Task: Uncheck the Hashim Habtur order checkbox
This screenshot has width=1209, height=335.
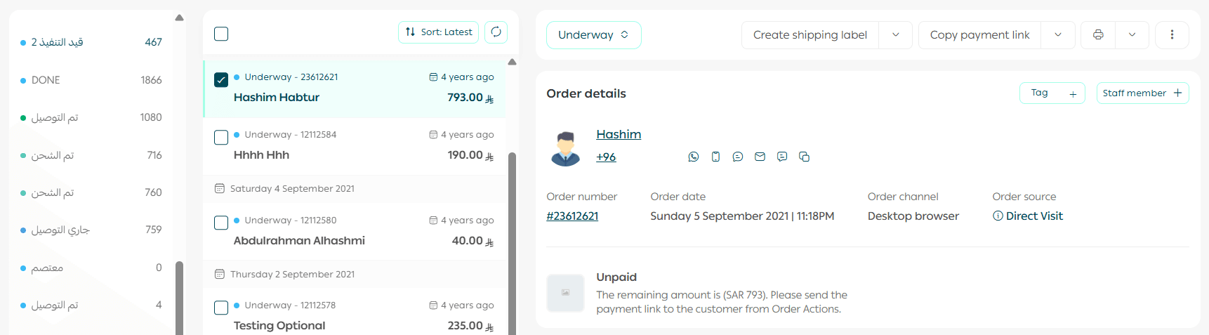Action: [221, 79]
